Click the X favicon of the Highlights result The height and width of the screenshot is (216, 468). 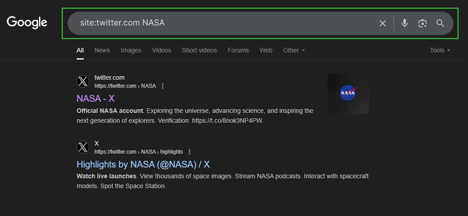pyautogui.click(x=83, y=147)
